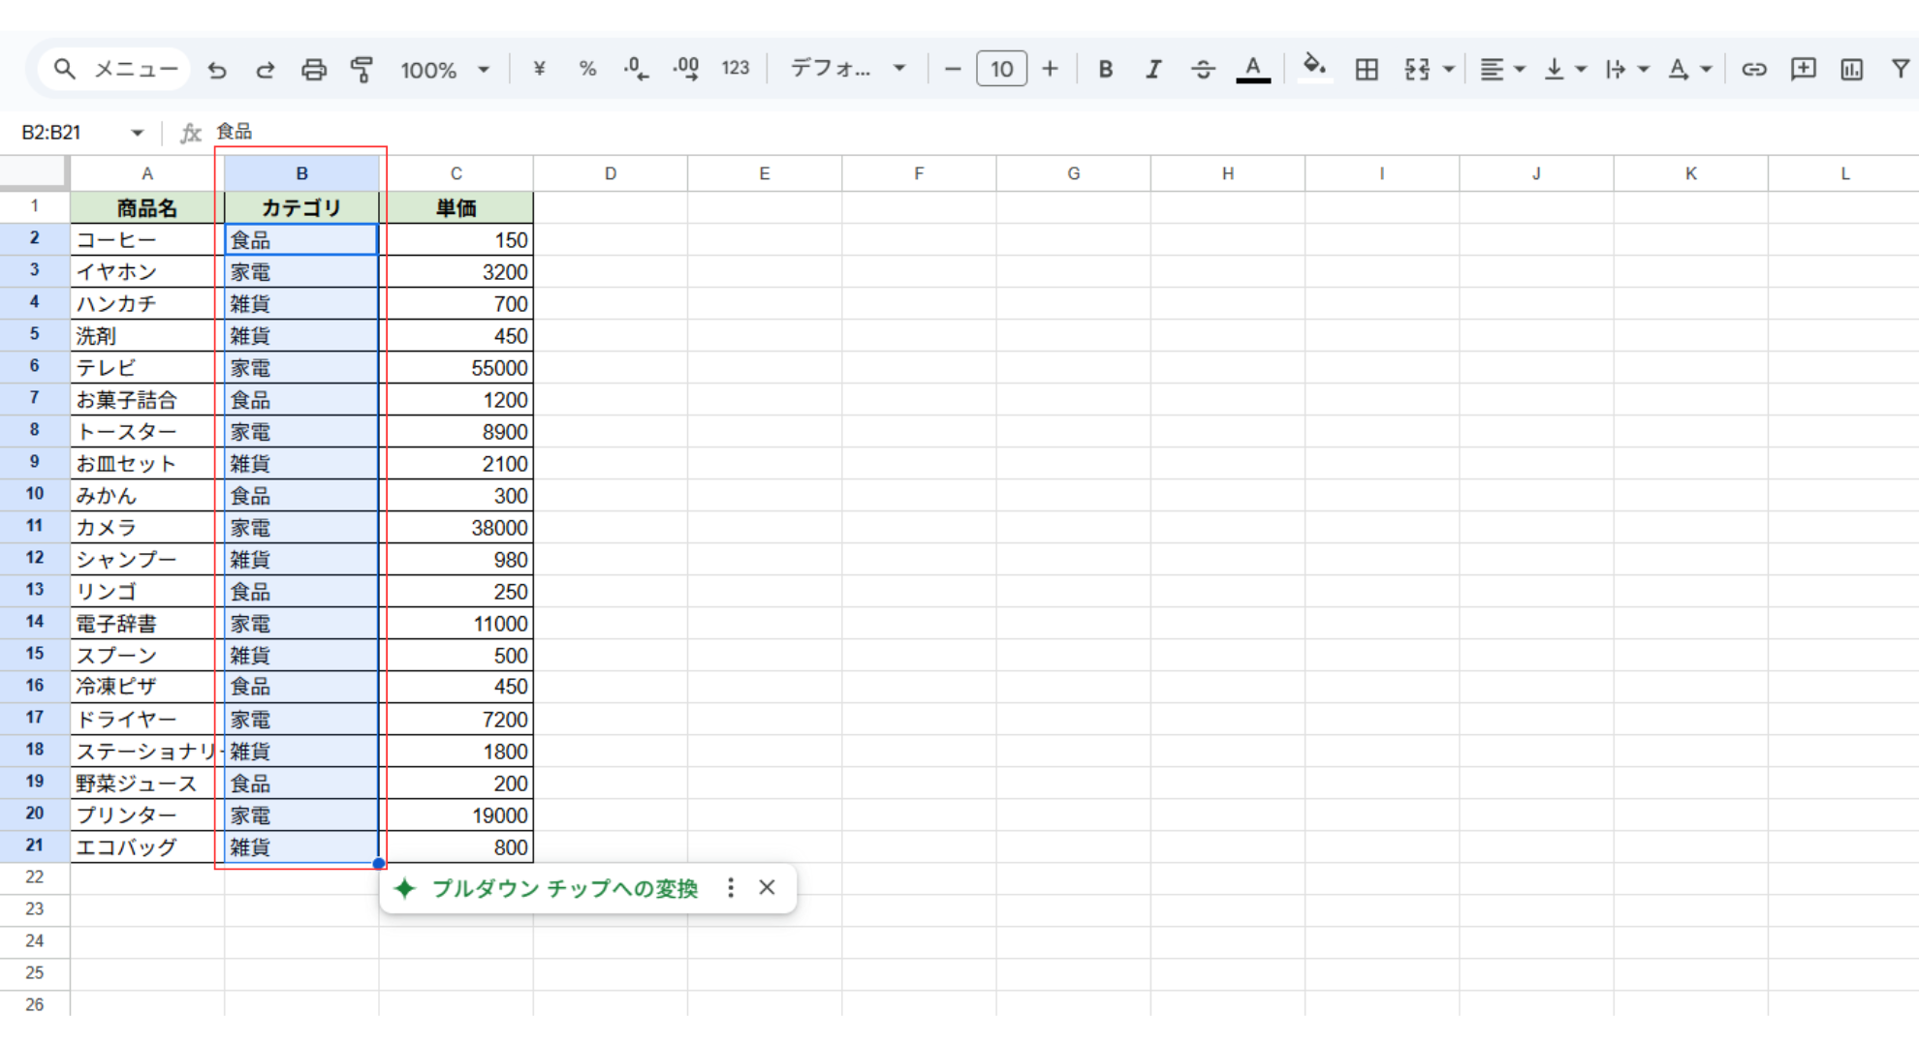Viewport: 1919px width, 1046px height.
Task: Click プルダウン チップへの変換 suggestion
Action: click(565, 888)
